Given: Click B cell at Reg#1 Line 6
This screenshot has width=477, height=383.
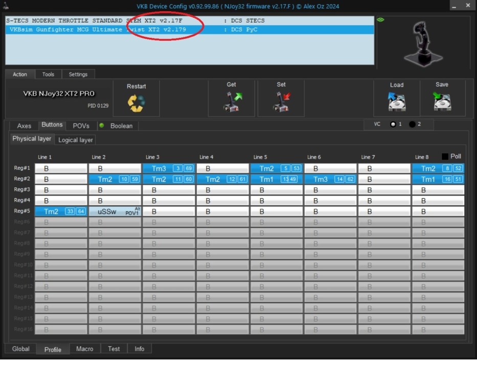Looking at the screenshot, I should tap(330, 169).
